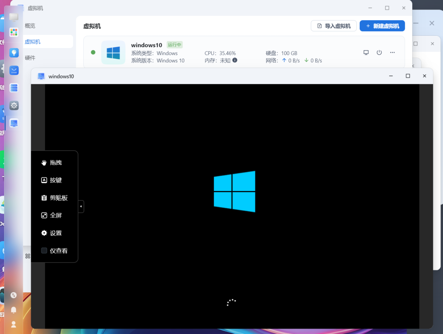
Task: Click 新建虚拟机 create button
Action: 382,26
